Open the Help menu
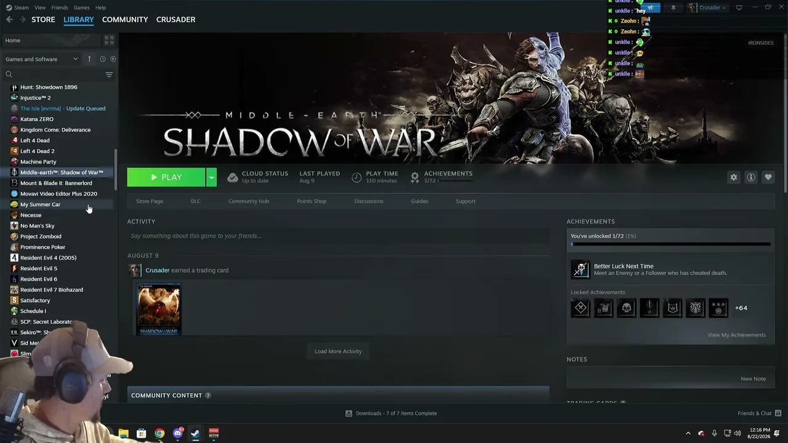The width and height of the screenshot is (788, 443). (100, 7)
